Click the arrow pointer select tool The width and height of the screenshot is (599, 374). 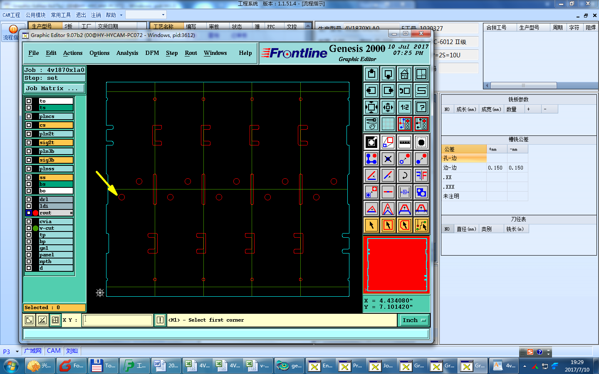tap(371, 225)
